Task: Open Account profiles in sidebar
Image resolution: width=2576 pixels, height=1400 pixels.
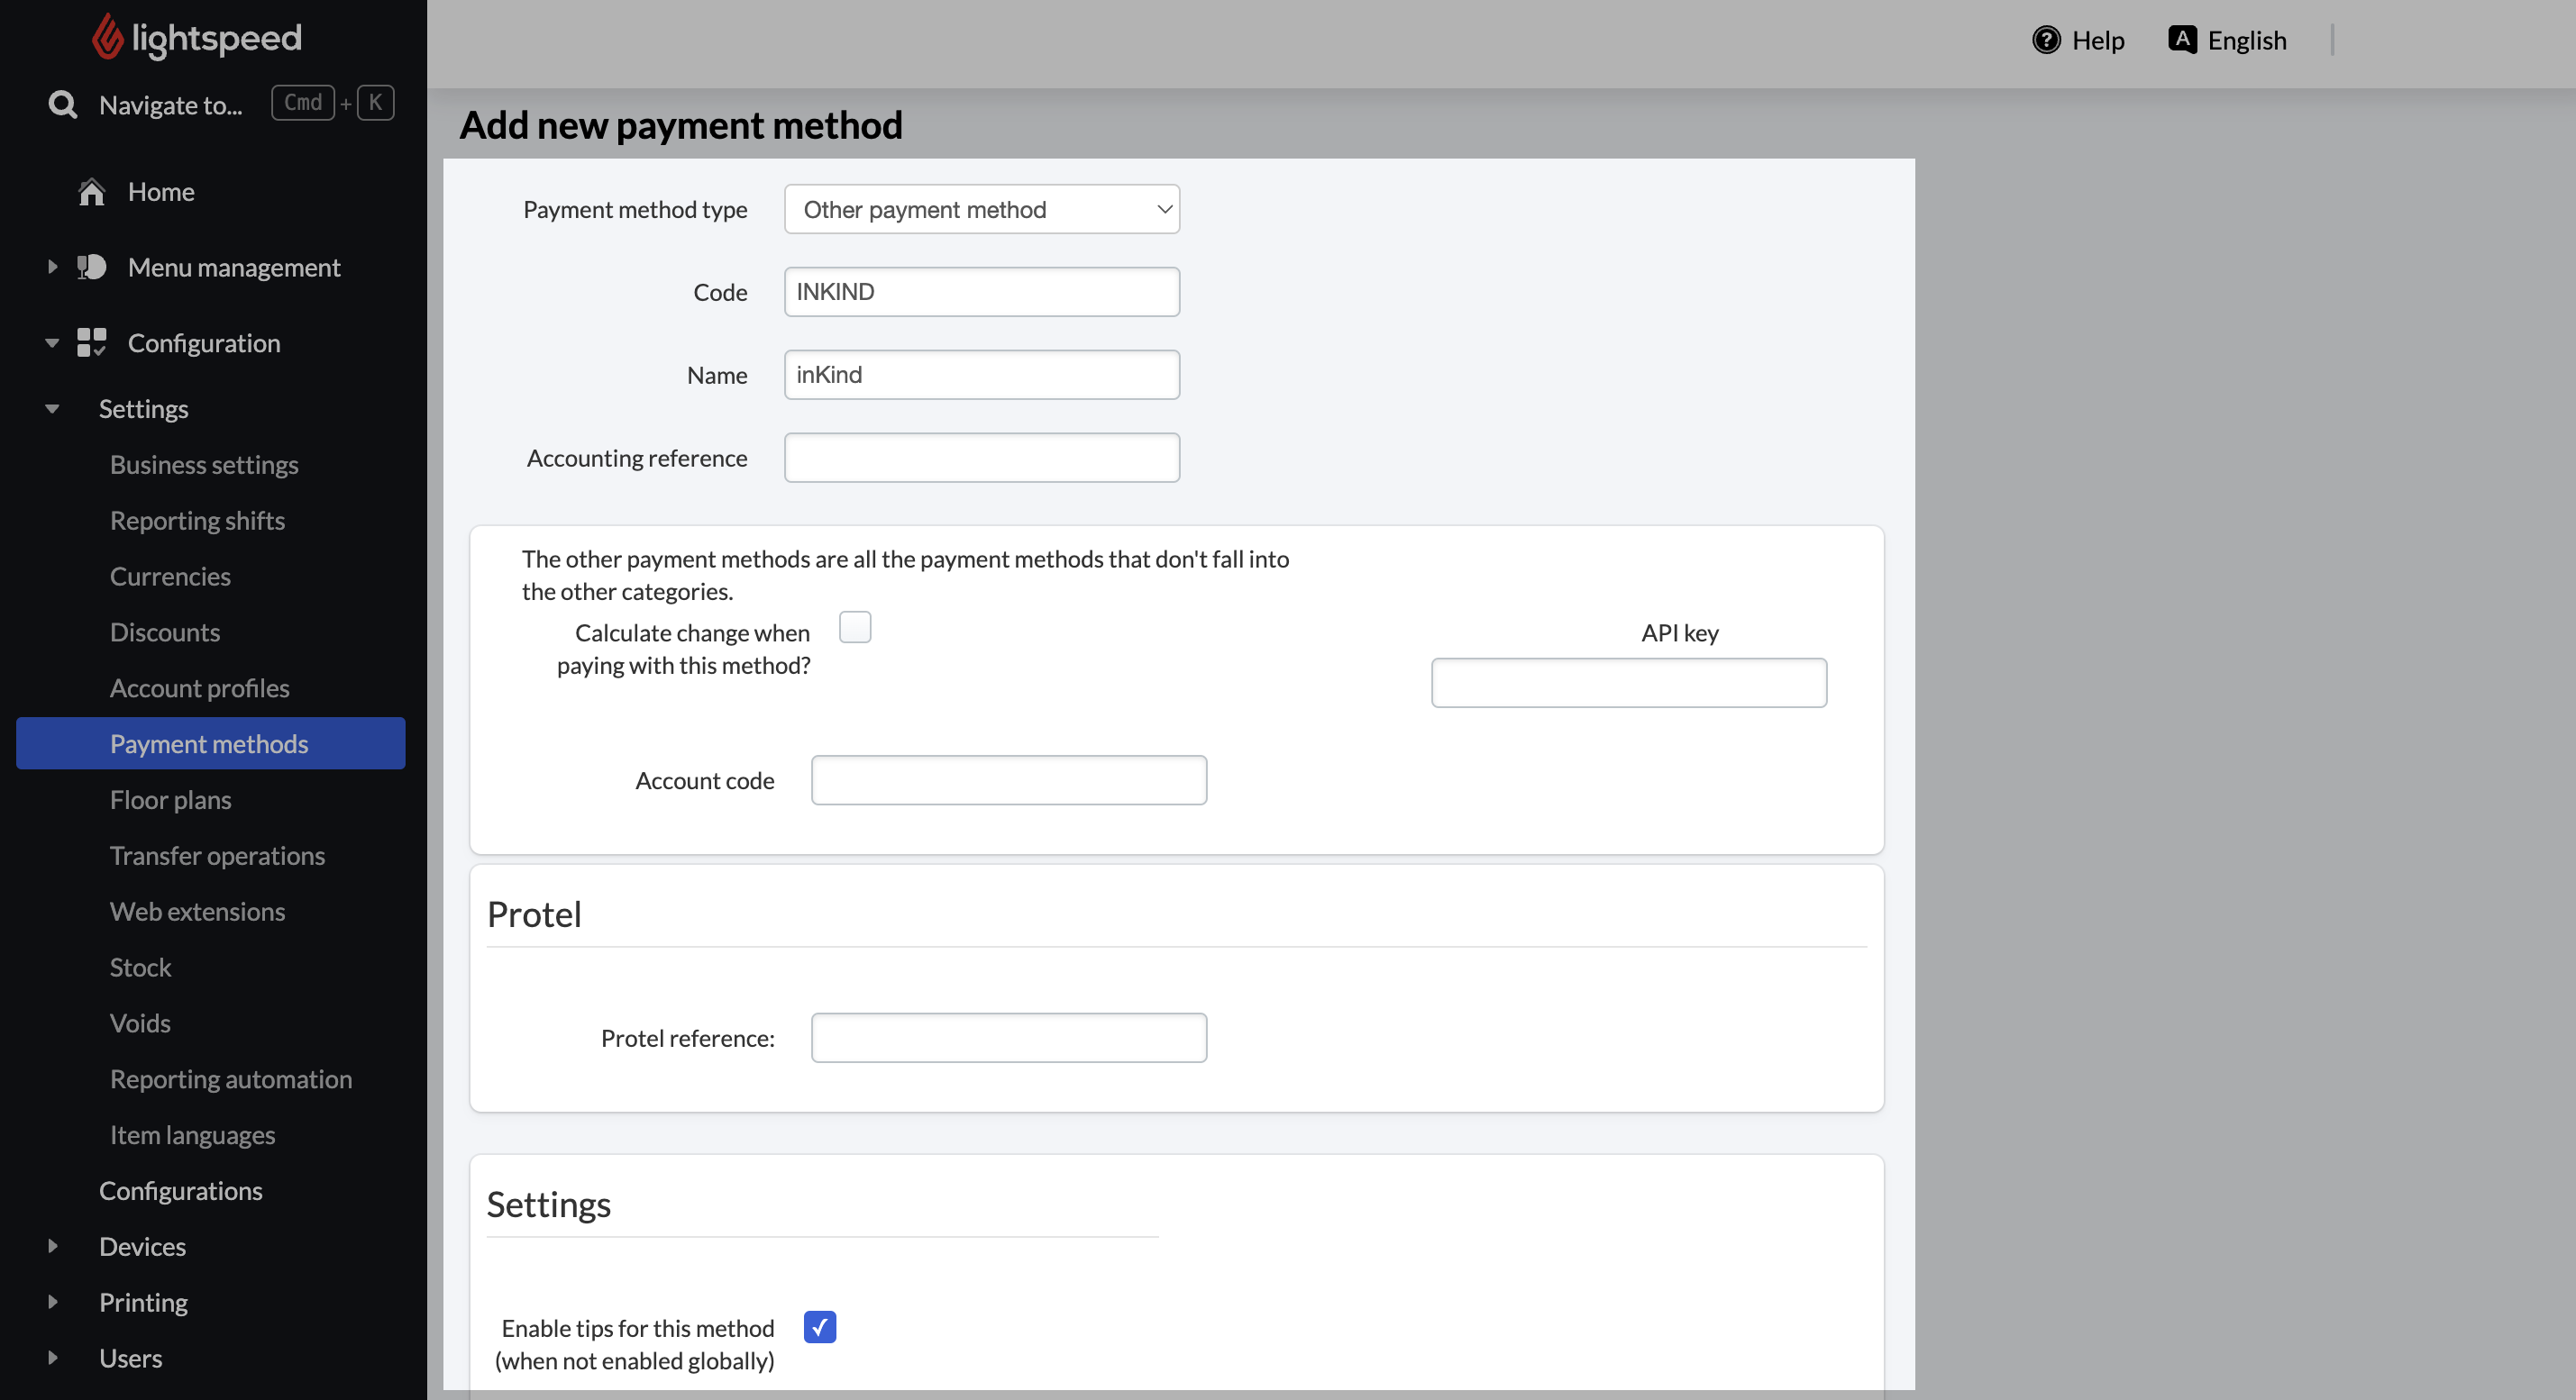Action: [199, 688]
